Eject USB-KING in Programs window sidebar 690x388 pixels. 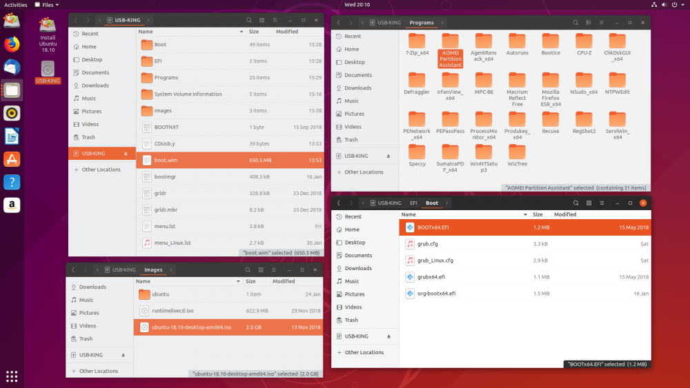(388, 156)
